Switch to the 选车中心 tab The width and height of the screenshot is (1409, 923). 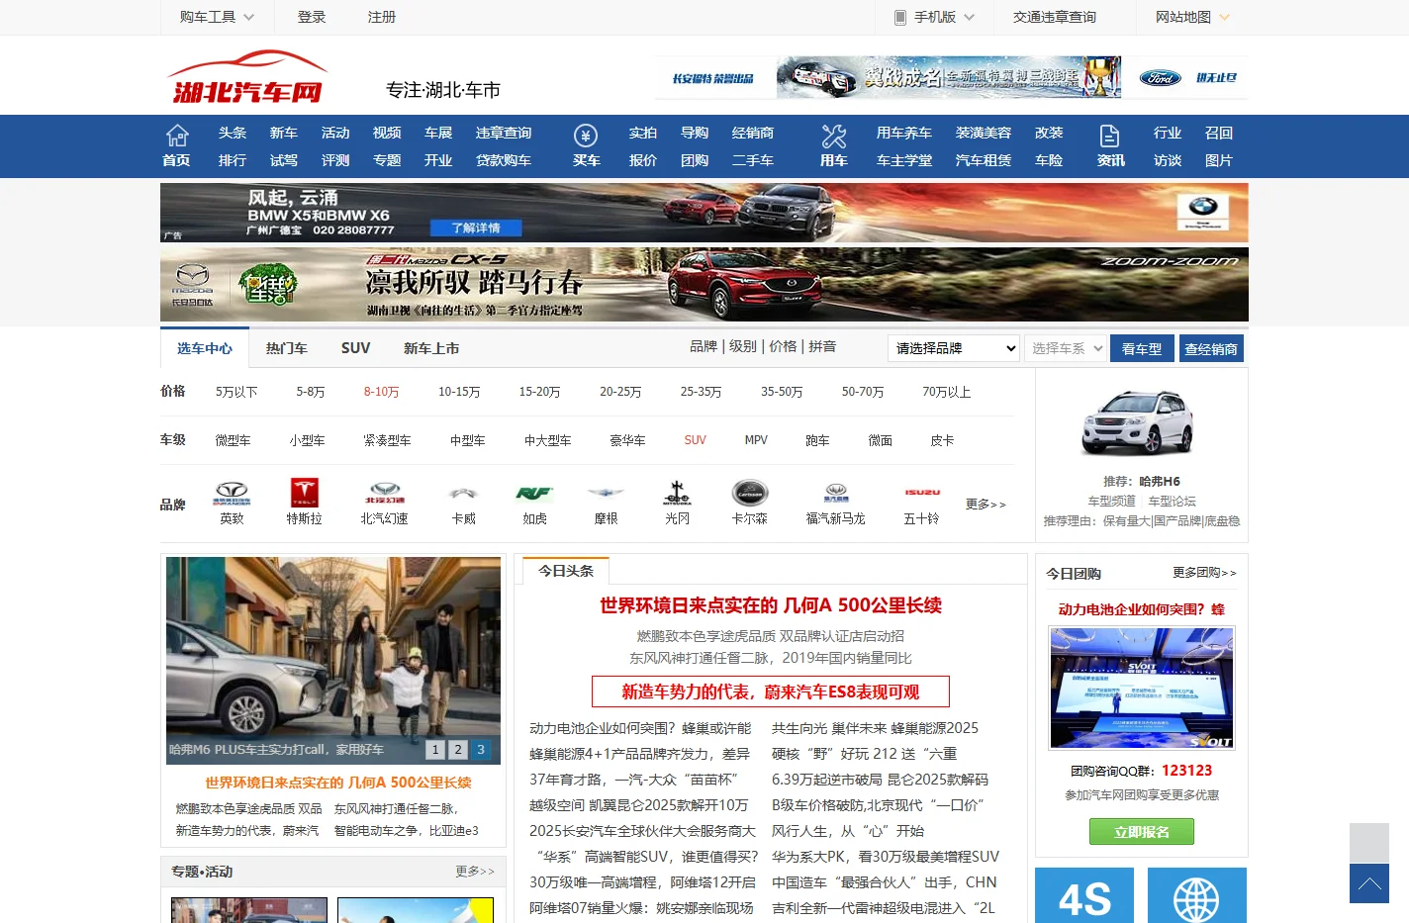click(x=205, y=348)
